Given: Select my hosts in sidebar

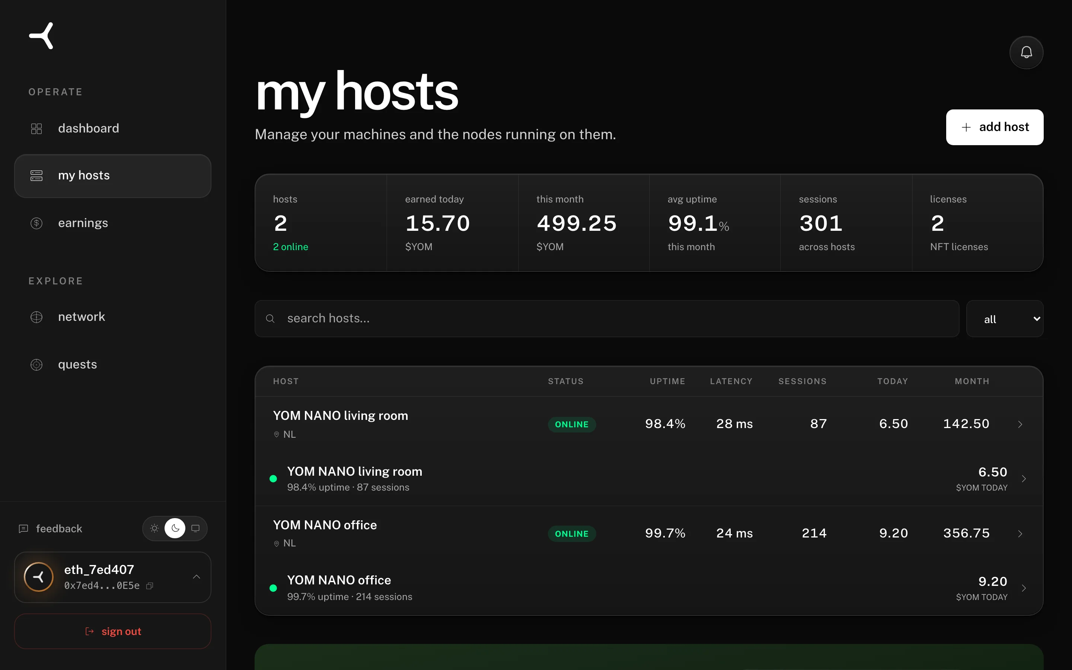Looking at the screenshot, I should (x=112, y=176).
